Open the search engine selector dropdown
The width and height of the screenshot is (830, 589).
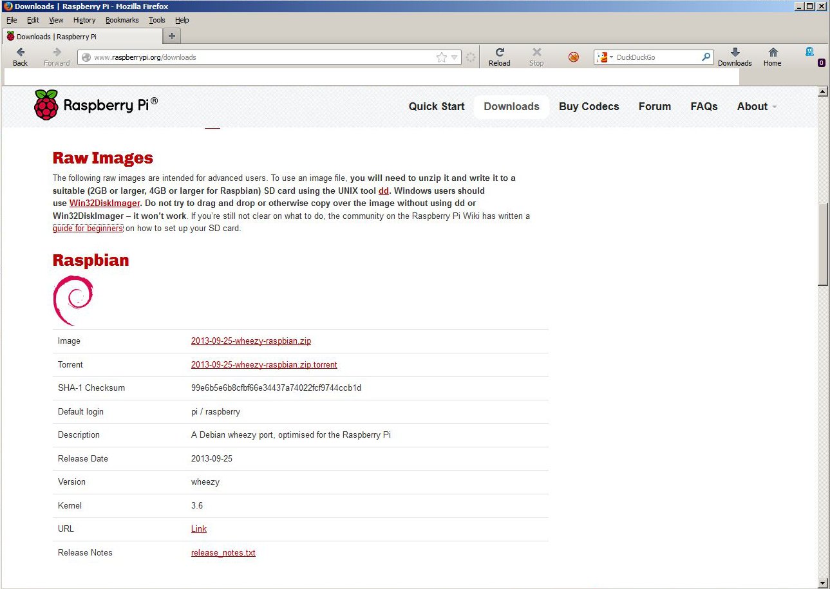pyautogui.click(x=605, y=57)
